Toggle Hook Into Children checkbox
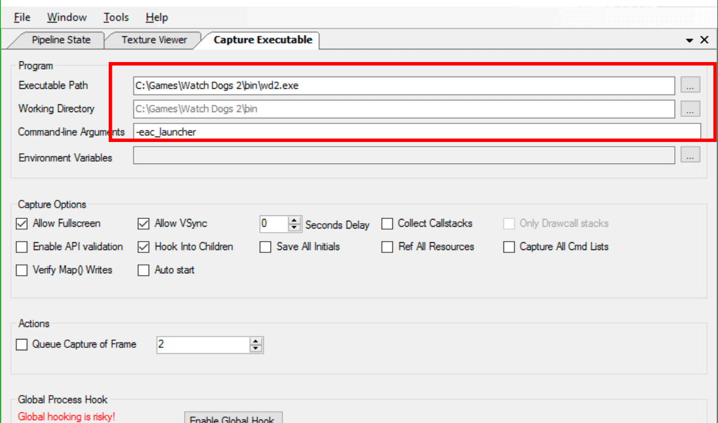Image resolution: width=718 pixels, height=423 pixels. coord(143,247)
